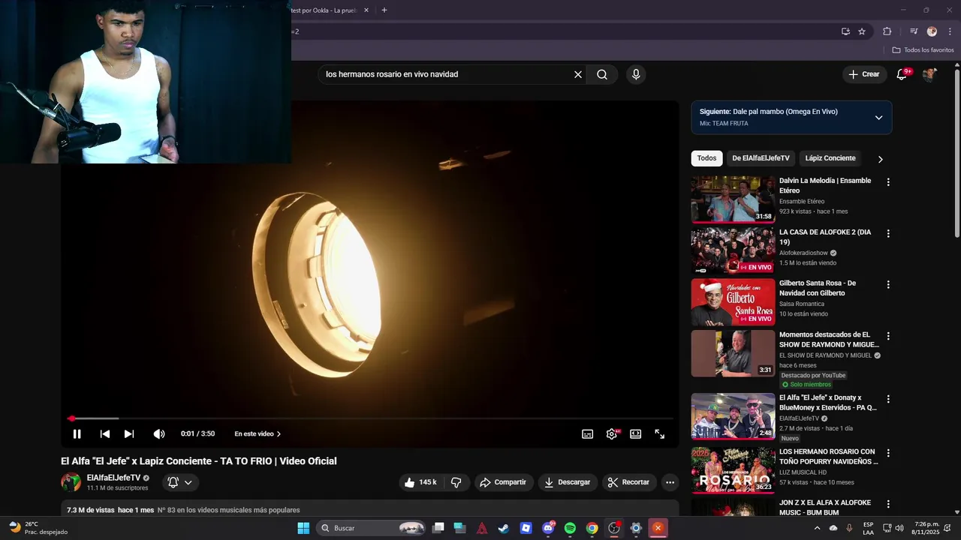Open more actions below video
Image resolution: width=961 pixels, height=540 pixels.
point(670,482)
